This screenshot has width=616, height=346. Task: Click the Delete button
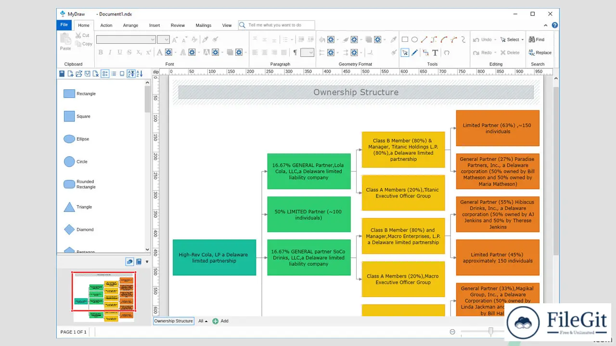[x=510, y=53]
